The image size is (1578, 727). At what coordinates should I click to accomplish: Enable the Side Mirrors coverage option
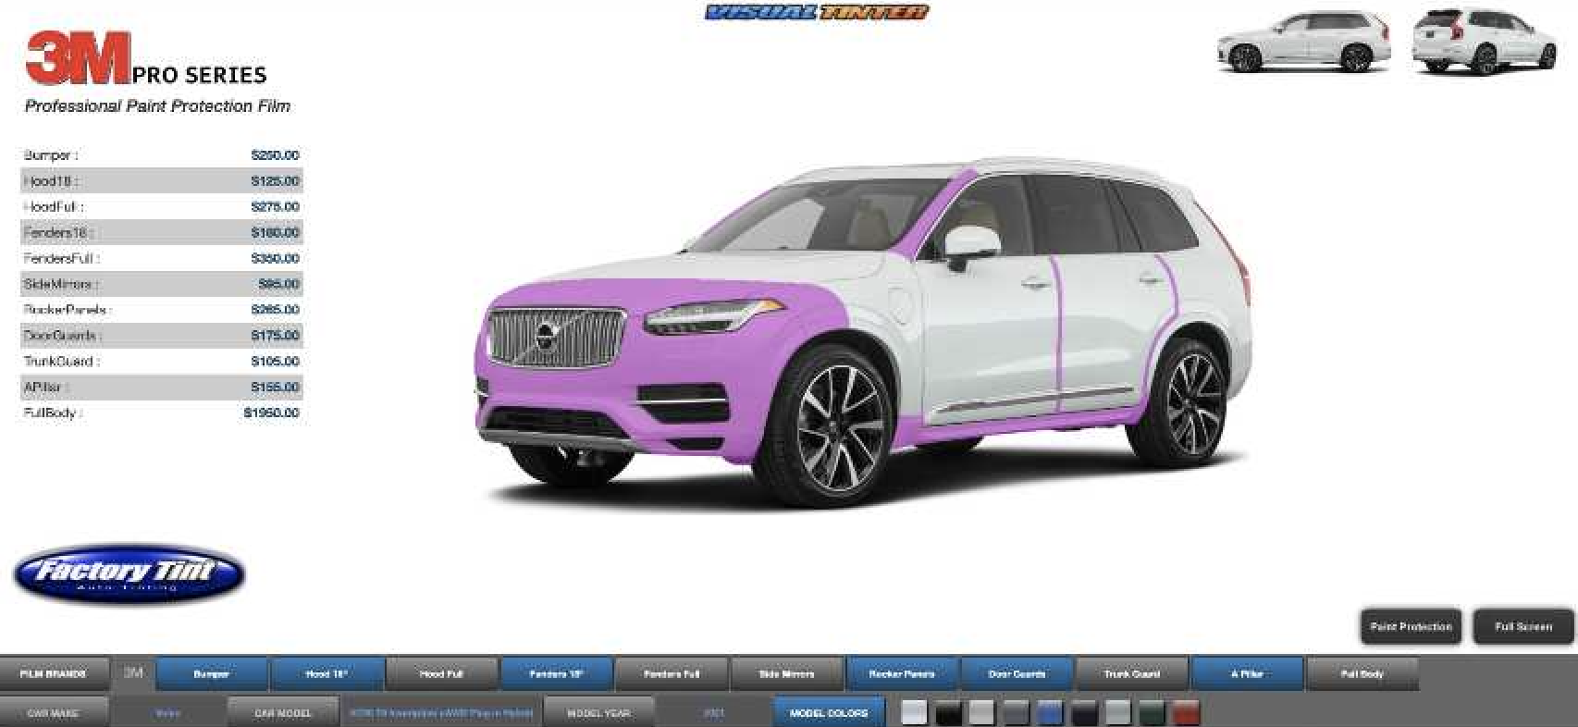click(787, 674)
